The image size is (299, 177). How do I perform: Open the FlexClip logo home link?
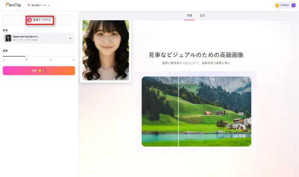[x=13, y=5]
